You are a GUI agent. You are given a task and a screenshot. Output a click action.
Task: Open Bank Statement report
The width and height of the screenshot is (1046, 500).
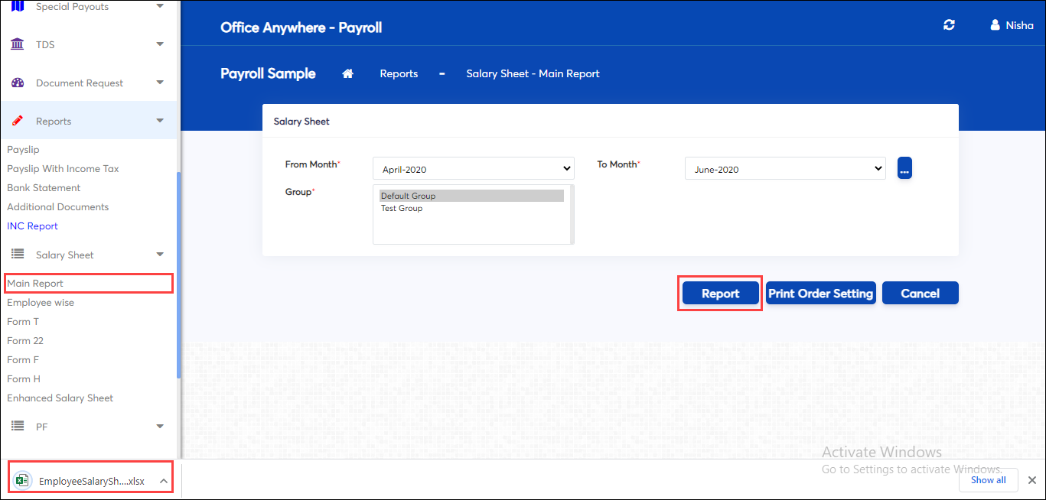44,188
